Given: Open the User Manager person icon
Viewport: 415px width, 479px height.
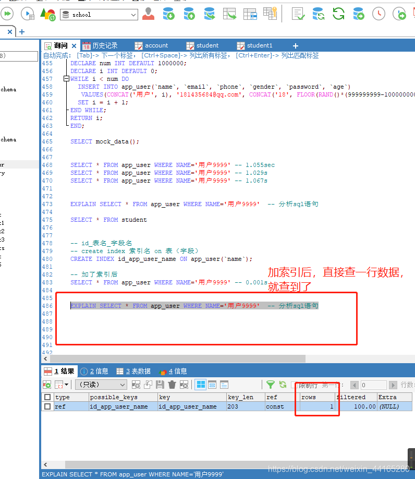Looking at the screenshot, I should tap(148, 14).
